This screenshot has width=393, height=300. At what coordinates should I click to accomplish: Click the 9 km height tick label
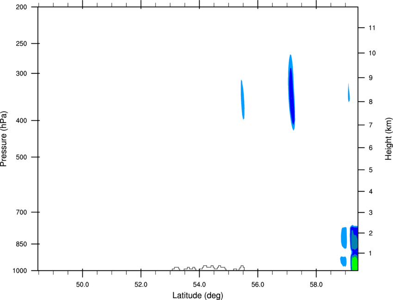pyautogui.click(x=371, y=78)
